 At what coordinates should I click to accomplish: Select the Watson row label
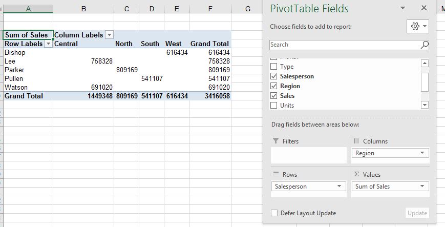tap(28, 87)
